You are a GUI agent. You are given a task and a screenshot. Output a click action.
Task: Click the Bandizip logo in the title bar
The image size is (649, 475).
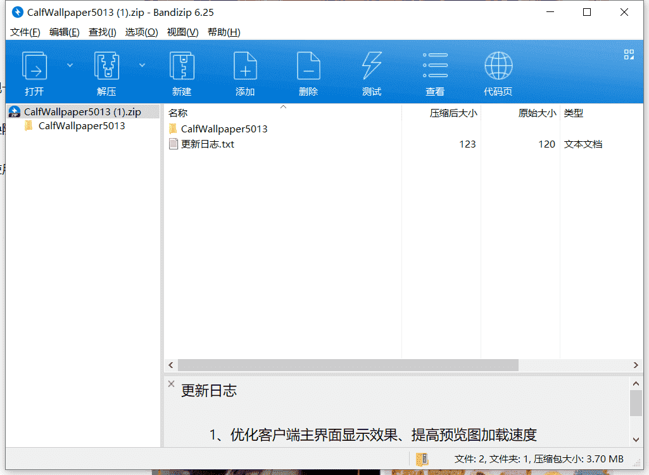17,13
